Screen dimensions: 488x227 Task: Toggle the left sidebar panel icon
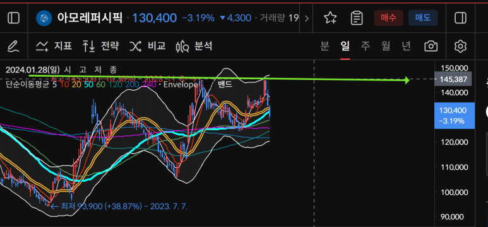[x=13, y=18]
